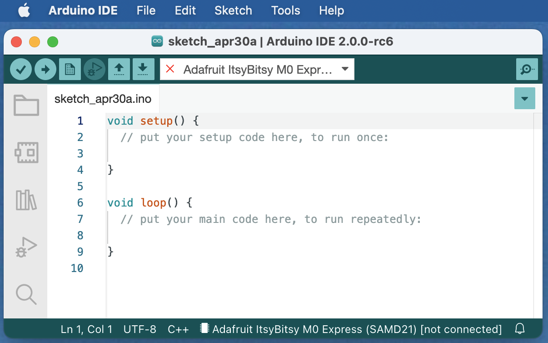Save sketch using the down-arrow icon
This screenshot has height=343, width=548.
[143, 70]
